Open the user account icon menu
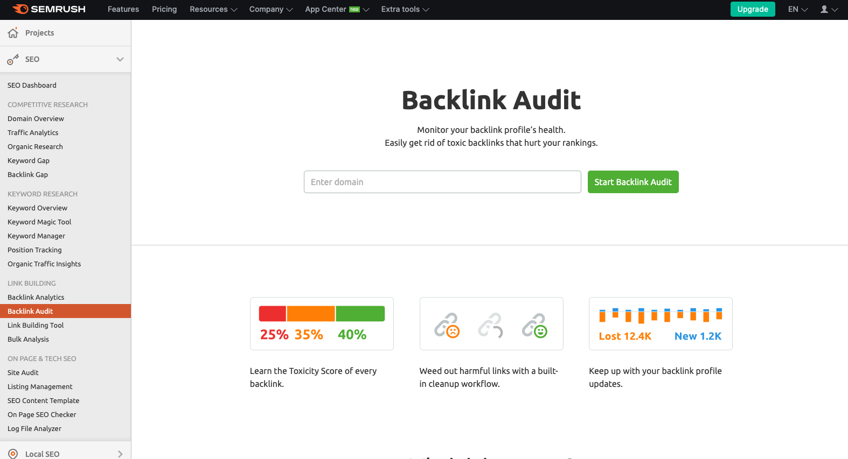Screen dimensions: 848x459 click(x=829, y=9)
